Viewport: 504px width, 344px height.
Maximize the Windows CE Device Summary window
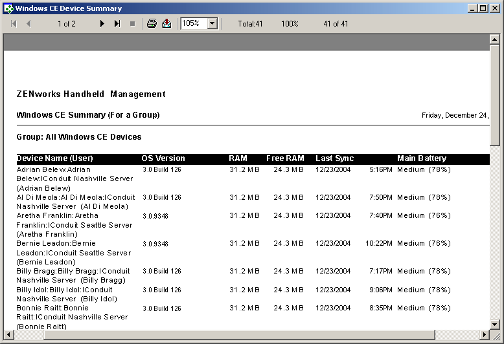[482, 8]
